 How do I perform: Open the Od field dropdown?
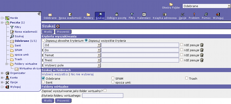[72, 45]
